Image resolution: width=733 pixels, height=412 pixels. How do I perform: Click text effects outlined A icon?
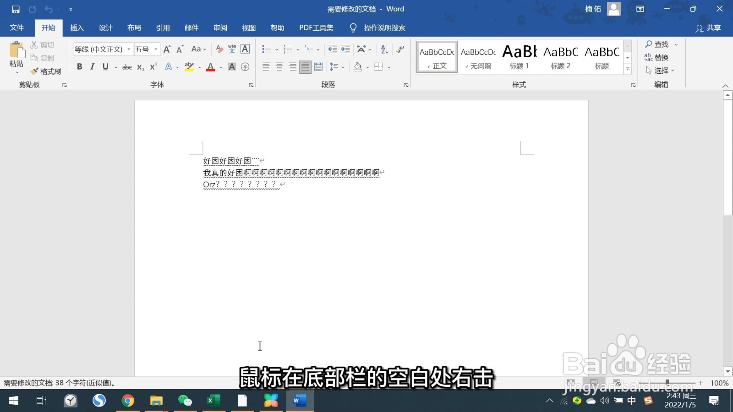click(169, 67)
